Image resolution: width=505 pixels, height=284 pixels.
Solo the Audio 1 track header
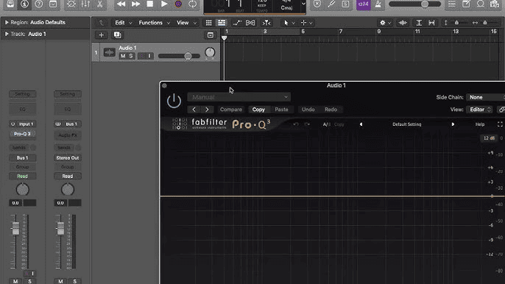coord(131,56)
